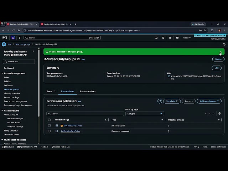The image size is (228, 171).
Task: Open the SelfServiceCarePolicy link
Action: pos(71,131)
